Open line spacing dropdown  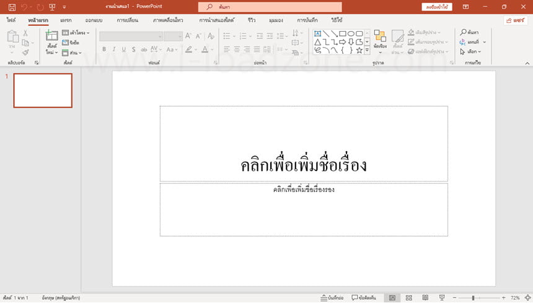coord(281,36)
